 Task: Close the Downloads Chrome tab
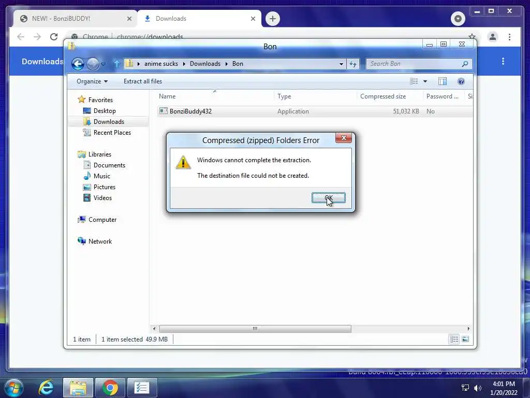point(253,19)
